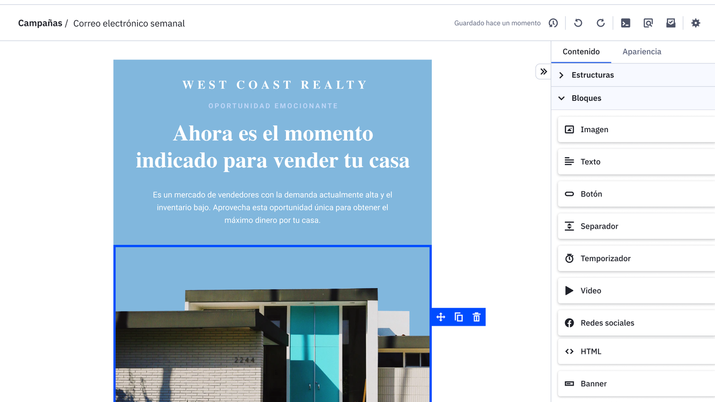Switch to the Apariencia tab
The width and height of the screenshot is (715, 402).
642,52
